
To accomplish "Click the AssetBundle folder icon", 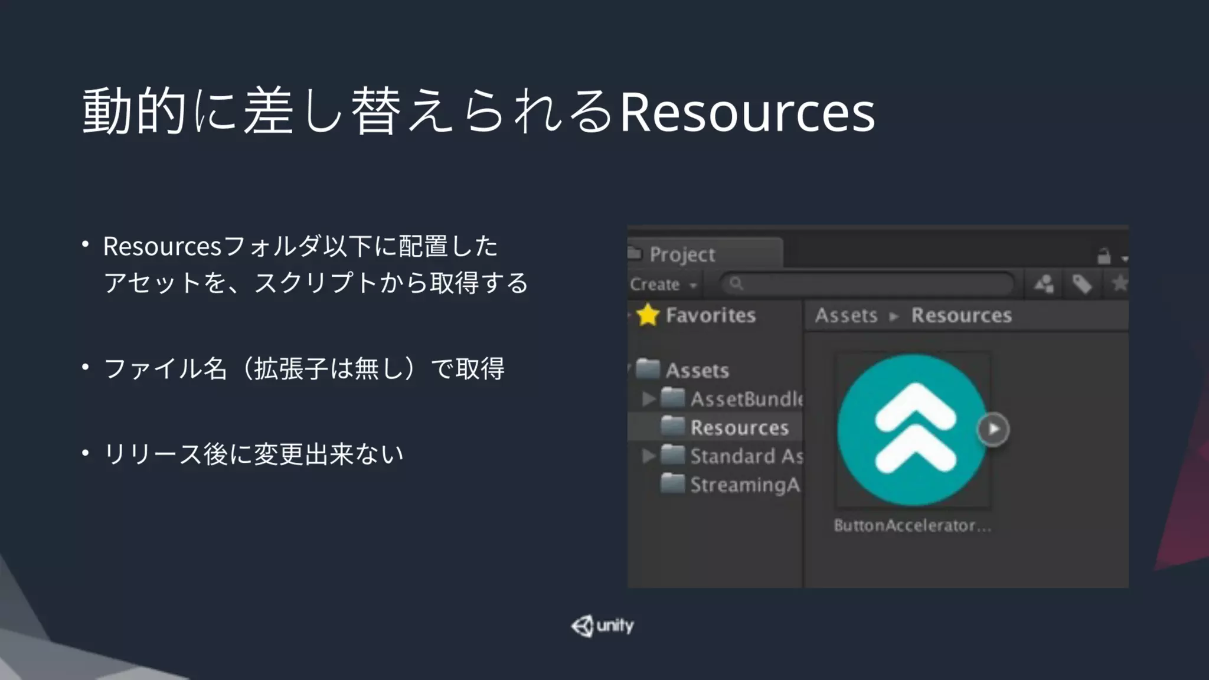I will pyautogui.click(x=672, y=398).
